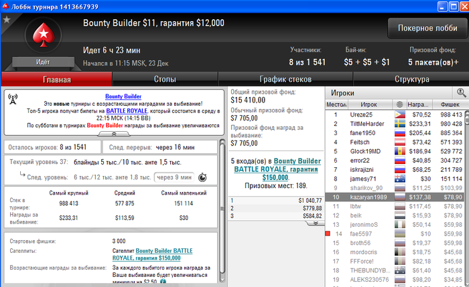Viewport: 469px width, 287px height.
Task: Open the Структура tab
Action: pyautogui.click(x=411, y=79)
